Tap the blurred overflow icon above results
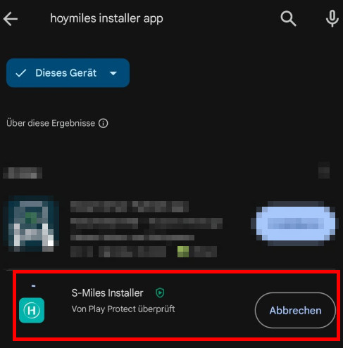 coord(324,170)
